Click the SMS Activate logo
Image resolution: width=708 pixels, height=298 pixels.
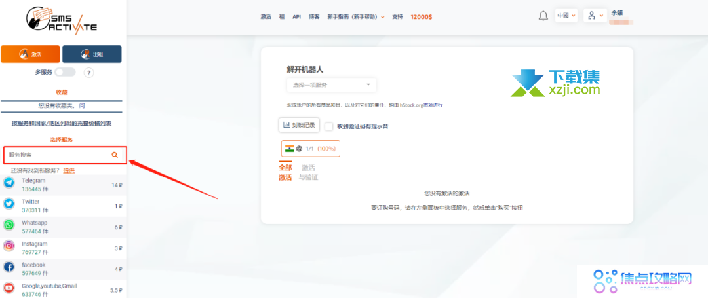click(x=62, y=20)
